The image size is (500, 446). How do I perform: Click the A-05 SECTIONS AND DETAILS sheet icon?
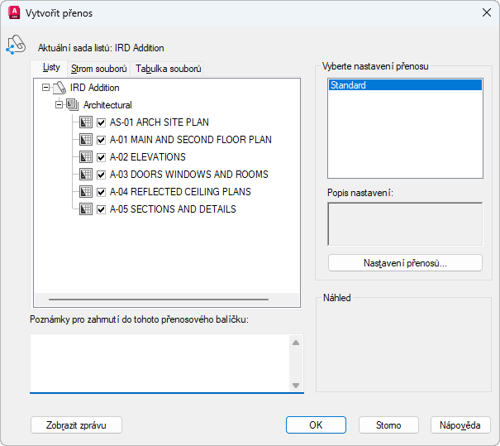click(x=86, y=209)
